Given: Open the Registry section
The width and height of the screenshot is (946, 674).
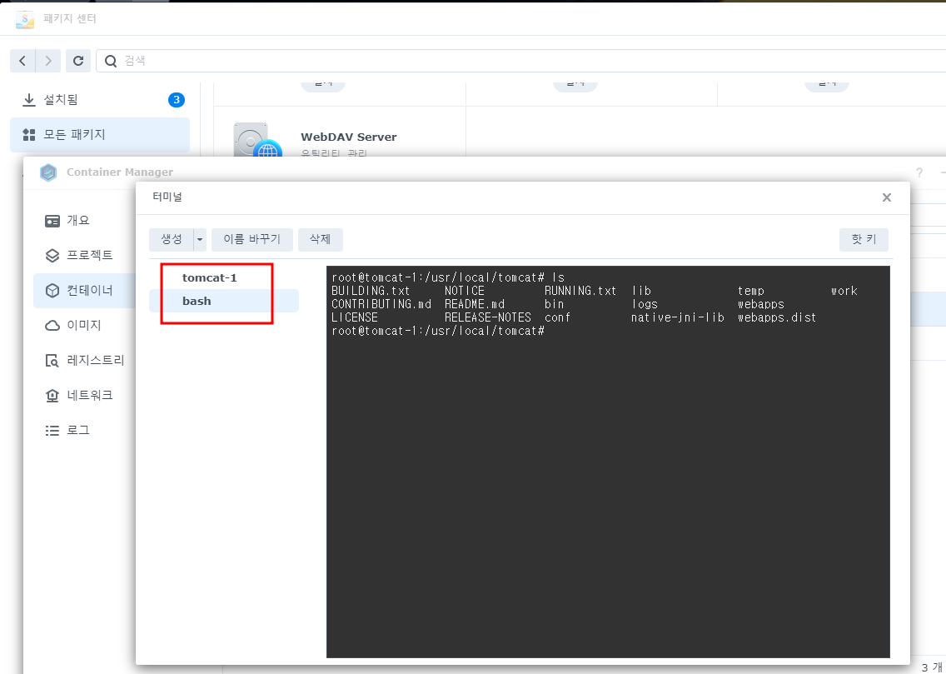Looking at the screenshot, I should [84, 360].
